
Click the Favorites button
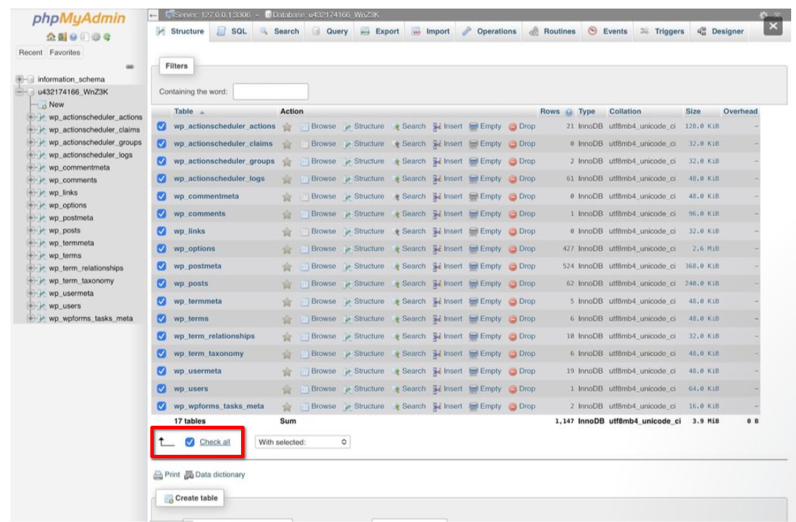coord(64,52)
